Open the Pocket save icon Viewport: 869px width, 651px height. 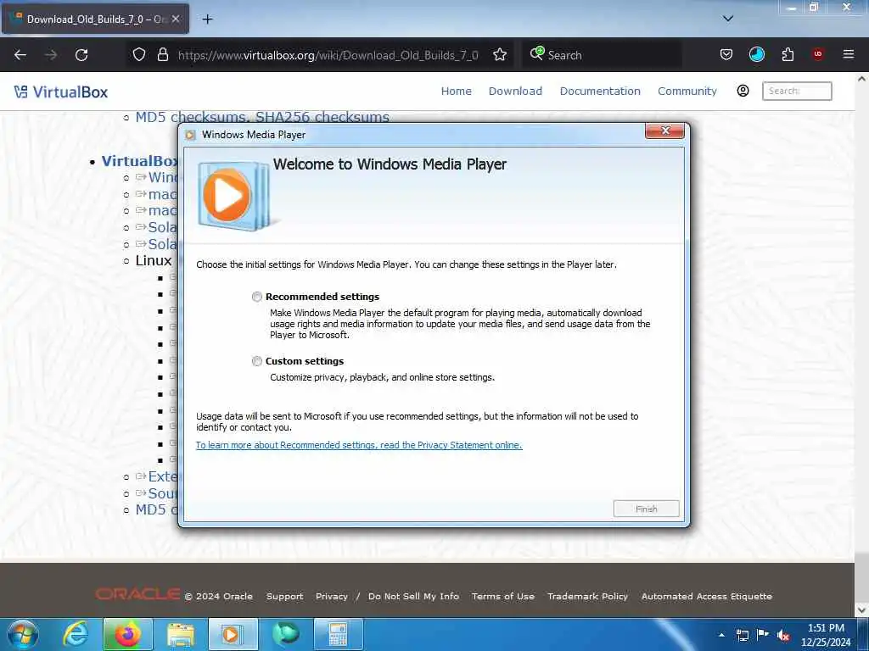click(x=726, y=54)
